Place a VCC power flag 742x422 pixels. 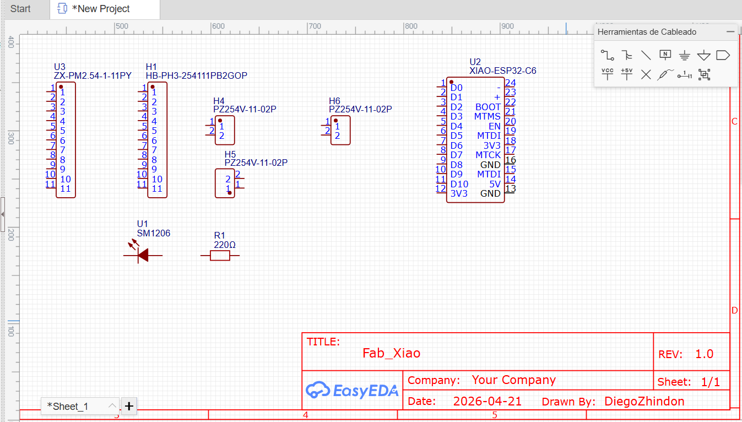(x=608, y=74)
